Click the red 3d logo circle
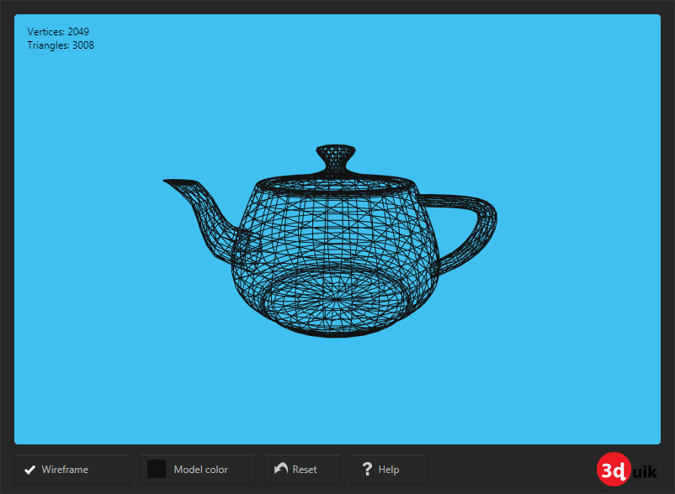This screenshot has height=494, width=675. tap(613, 469)
